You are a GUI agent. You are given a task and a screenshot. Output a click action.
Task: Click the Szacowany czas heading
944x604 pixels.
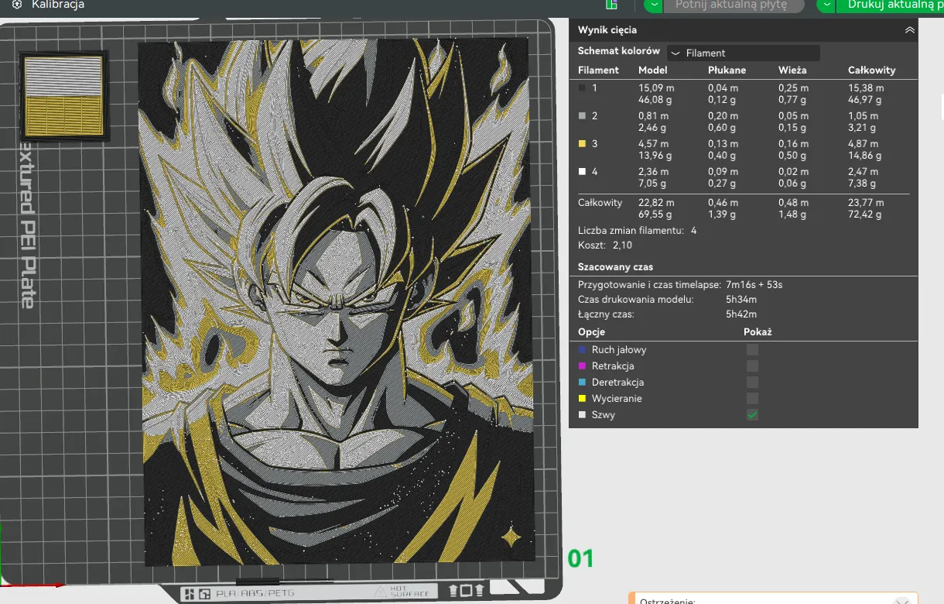click(x=615, y=267)
